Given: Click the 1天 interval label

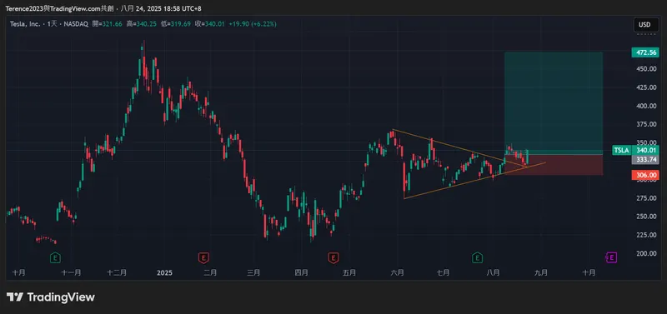Looking at the screenshot, I should pos(52,24).
